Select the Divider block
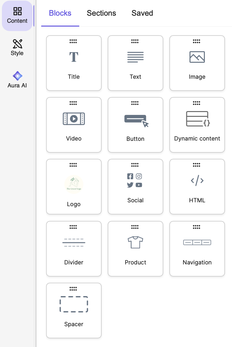232x347 pixels. (74, 249)
